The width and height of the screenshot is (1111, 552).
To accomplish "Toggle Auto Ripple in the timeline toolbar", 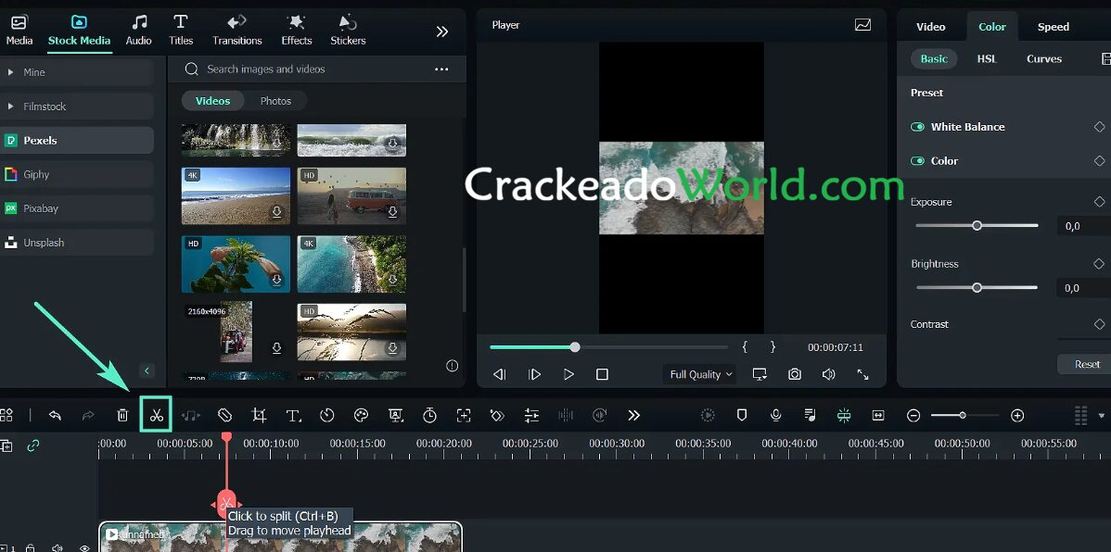I will click(x=843, y=414).
